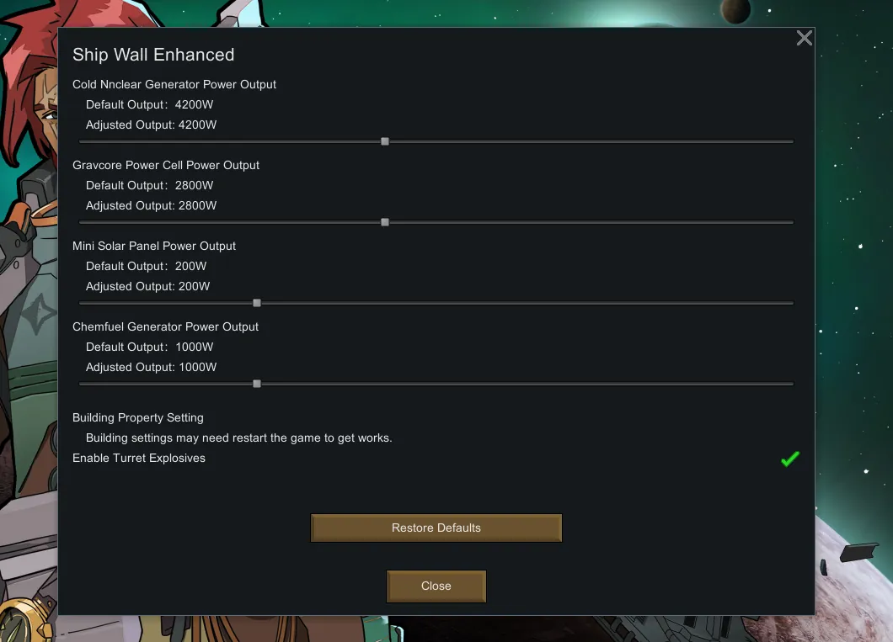Click the Chemfuel Generator slider handle
This screenshot has height=642, width=893.
pyautogui.click(x=257, y=384)
